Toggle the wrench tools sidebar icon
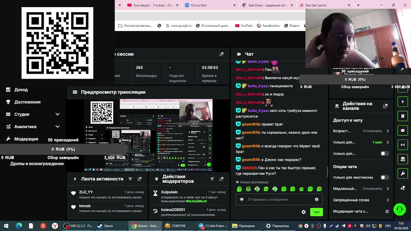 pos(403,174)
